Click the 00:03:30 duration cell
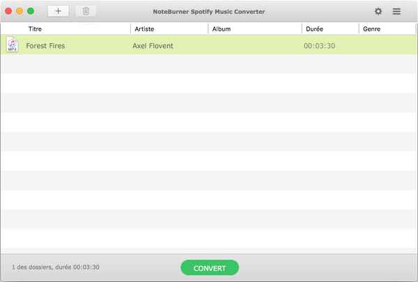 click(x=319, y=46)
